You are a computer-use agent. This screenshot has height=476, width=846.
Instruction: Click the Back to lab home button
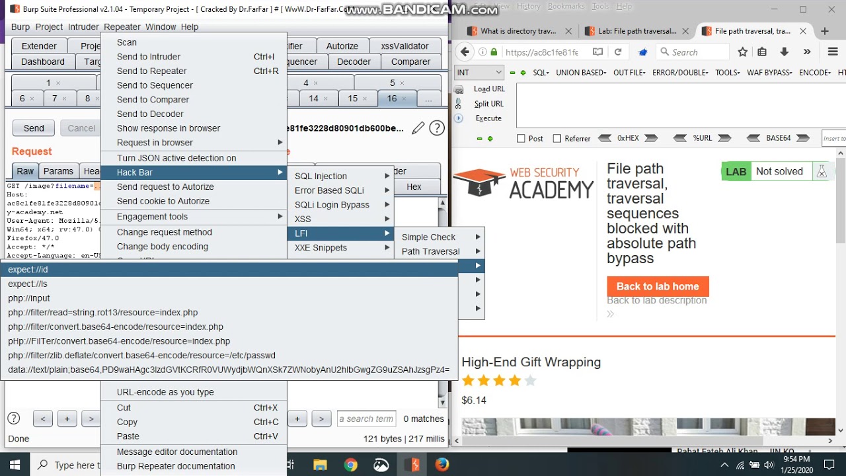pos(658,286)
